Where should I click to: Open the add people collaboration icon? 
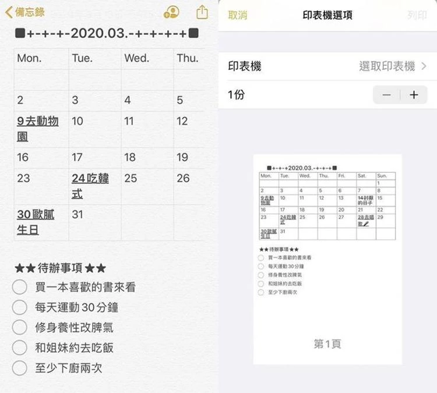click(x=171, y=12)
